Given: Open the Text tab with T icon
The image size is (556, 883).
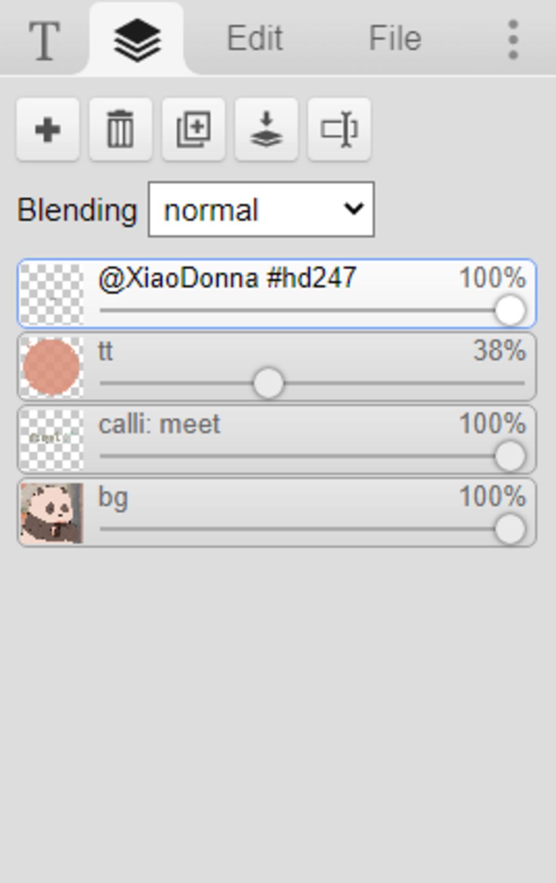Looking at the screenshot, I should (44, 40).
